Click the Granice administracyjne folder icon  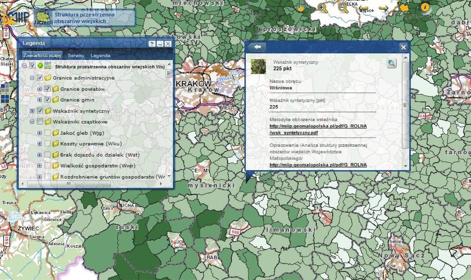click(x=48, y=78)
